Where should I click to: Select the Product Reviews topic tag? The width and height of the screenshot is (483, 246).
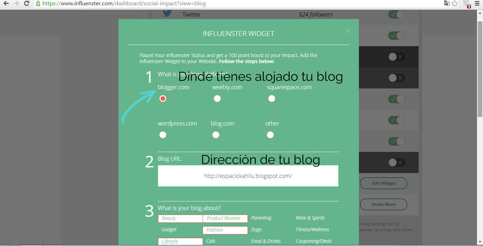(225, 219)
